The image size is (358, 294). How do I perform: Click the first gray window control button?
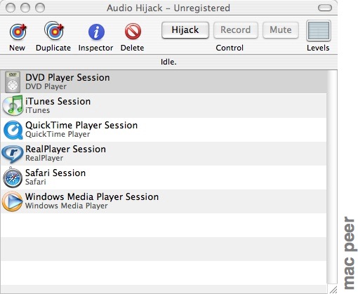click(x=11, y=8)
